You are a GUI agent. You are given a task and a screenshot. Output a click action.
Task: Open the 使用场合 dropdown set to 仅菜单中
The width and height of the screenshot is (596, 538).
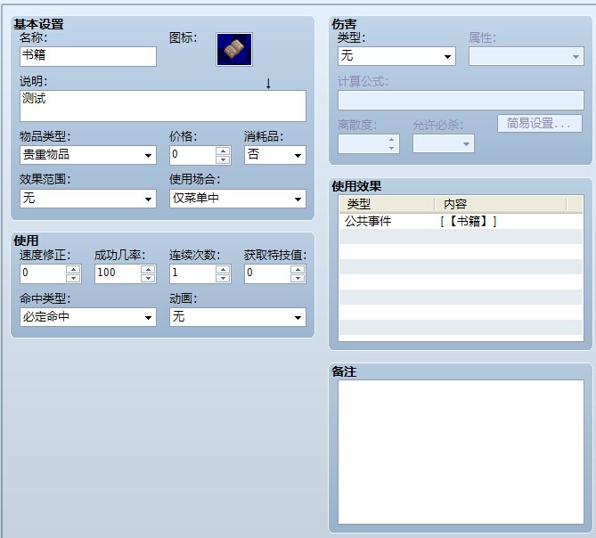click(x=238, y=199)
